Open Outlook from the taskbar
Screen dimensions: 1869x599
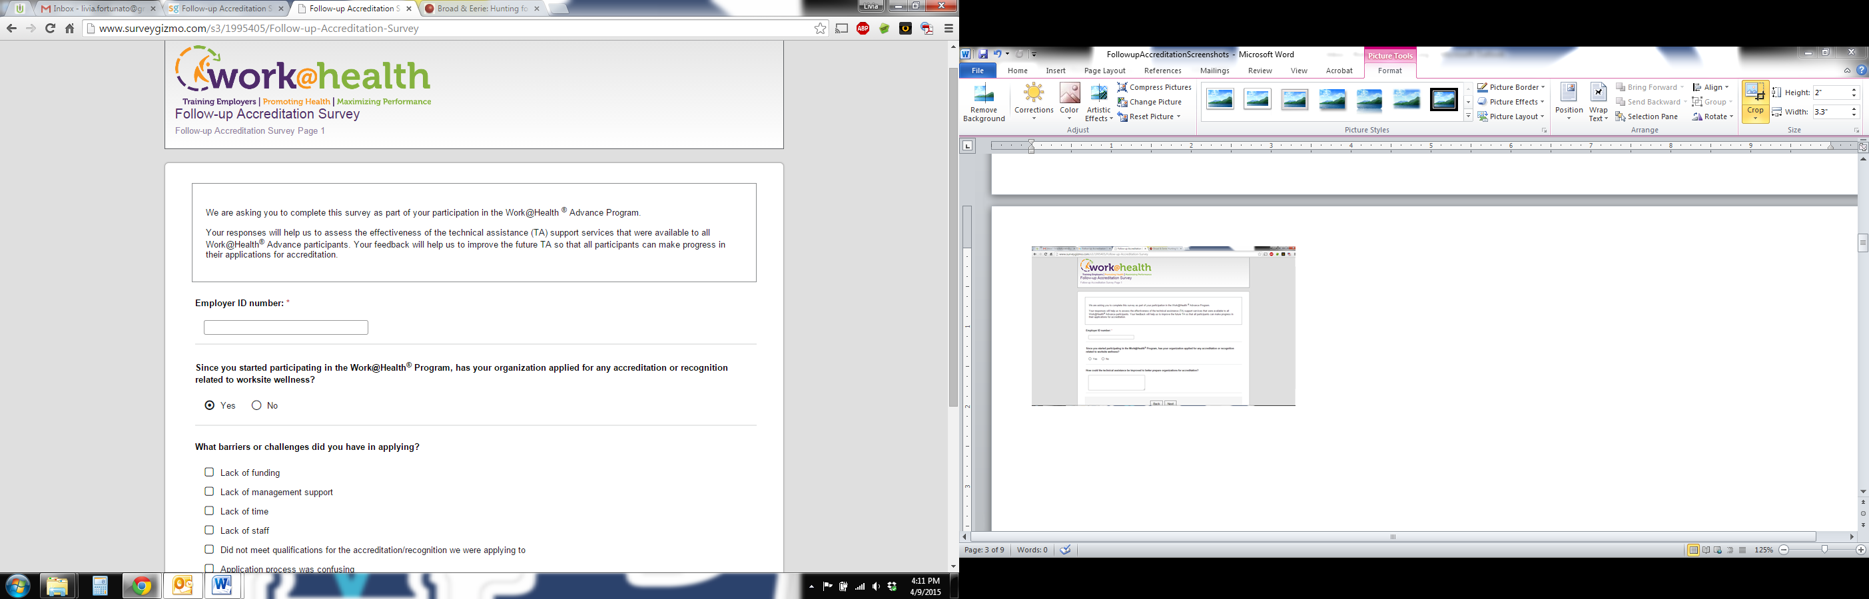[x=182, y=586]
